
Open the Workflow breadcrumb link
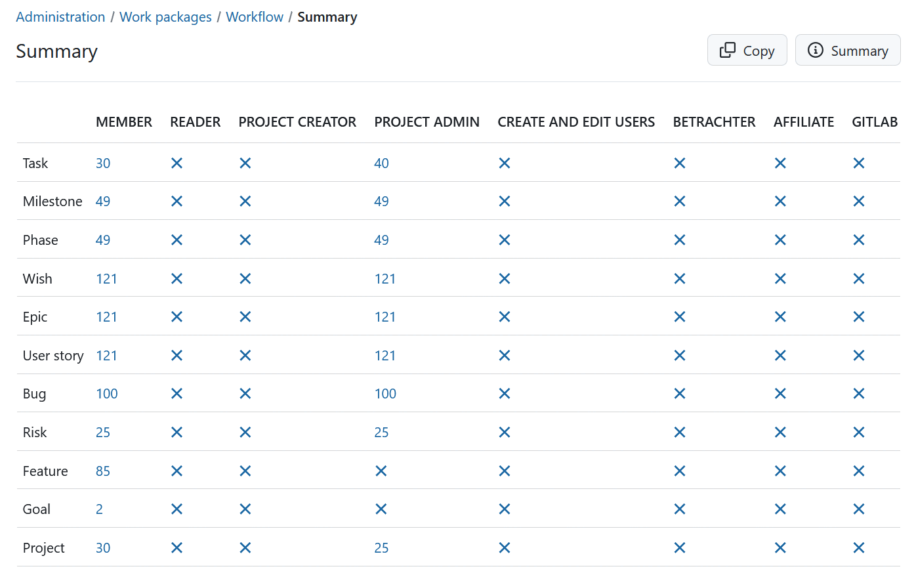tap(255, 16)
